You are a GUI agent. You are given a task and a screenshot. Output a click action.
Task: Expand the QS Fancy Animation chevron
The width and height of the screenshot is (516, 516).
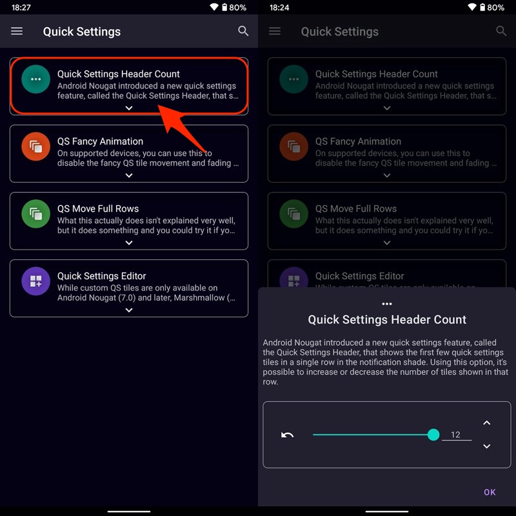coord(129,175)
